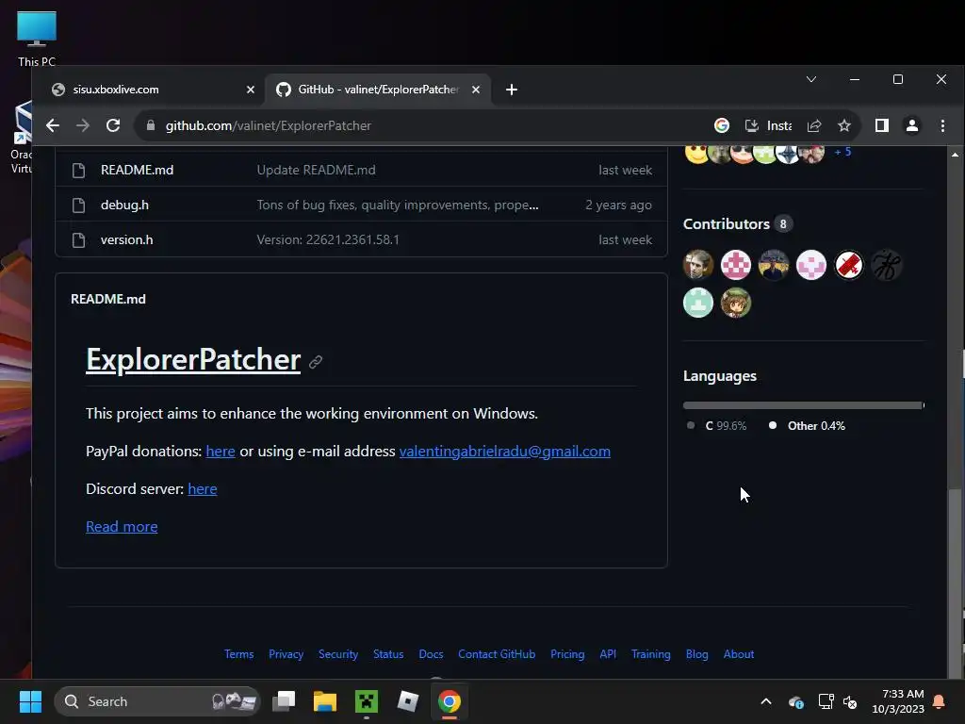Click the Other 0.4% language entry
This screenshot has width=965, height=724.
(808, 426)
